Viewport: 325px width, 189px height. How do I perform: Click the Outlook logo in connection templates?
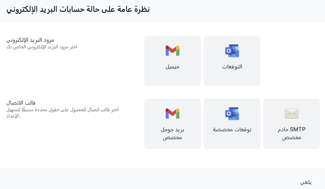pyautogui.click(x=232, y=113)
